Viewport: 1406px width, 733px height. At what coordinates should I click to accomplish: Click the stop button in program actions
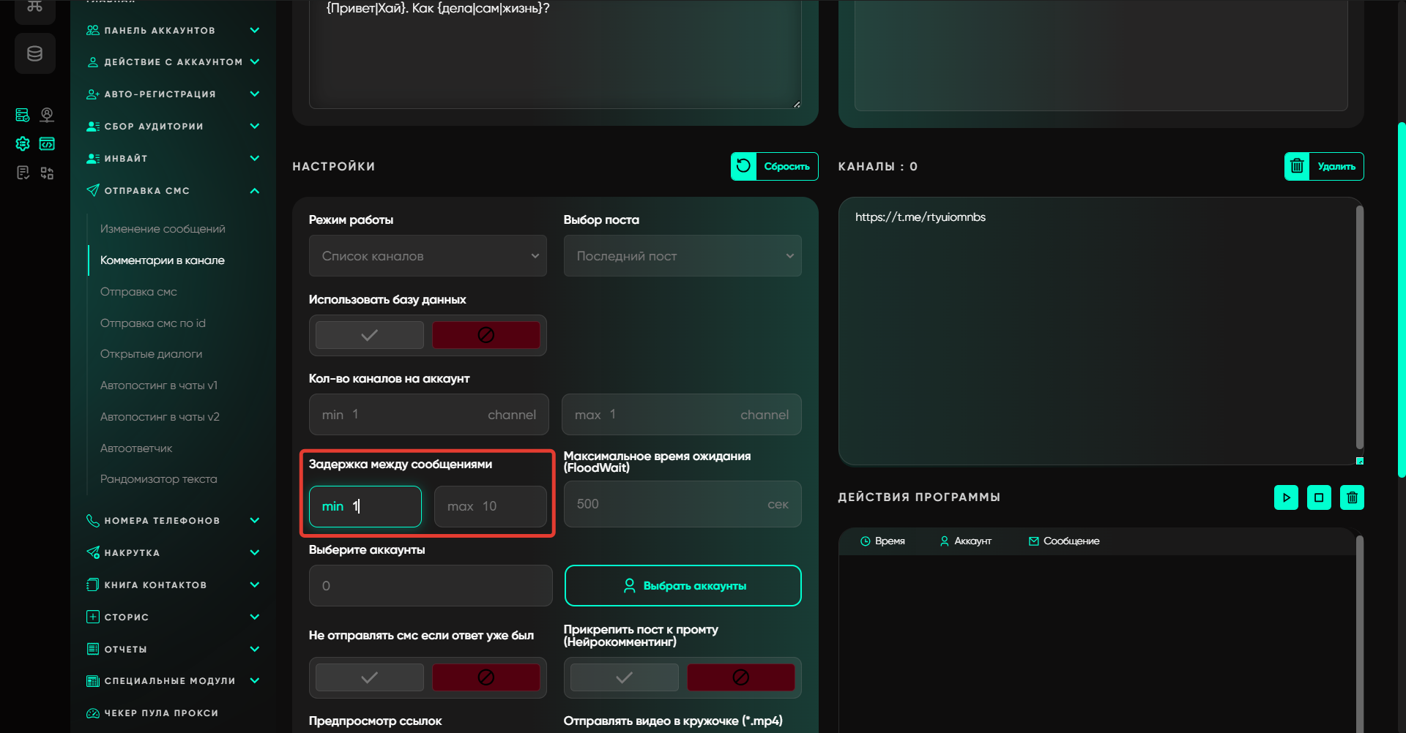pos(1319,497)
